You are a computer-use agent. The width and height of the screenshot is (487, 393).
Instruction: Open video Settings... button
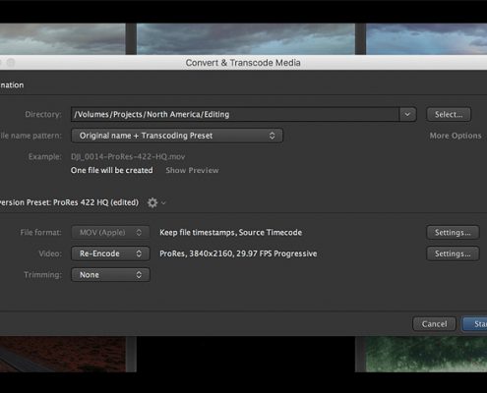[453, 253]
